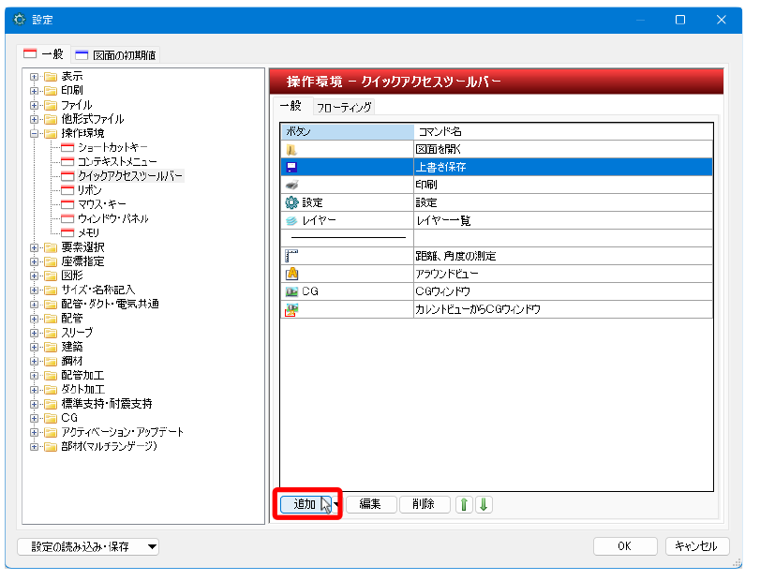
Task: Click the 削除 button
Action: (x=425, y=504)
